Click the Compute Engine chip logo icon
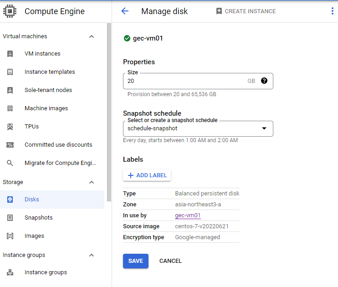 pyautogui.click(x=10, y=11)
